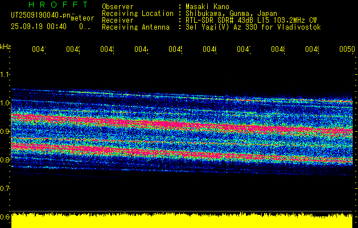
Task: Click the 1.1 frequency axis tick
Action: (x=6, y=75)
